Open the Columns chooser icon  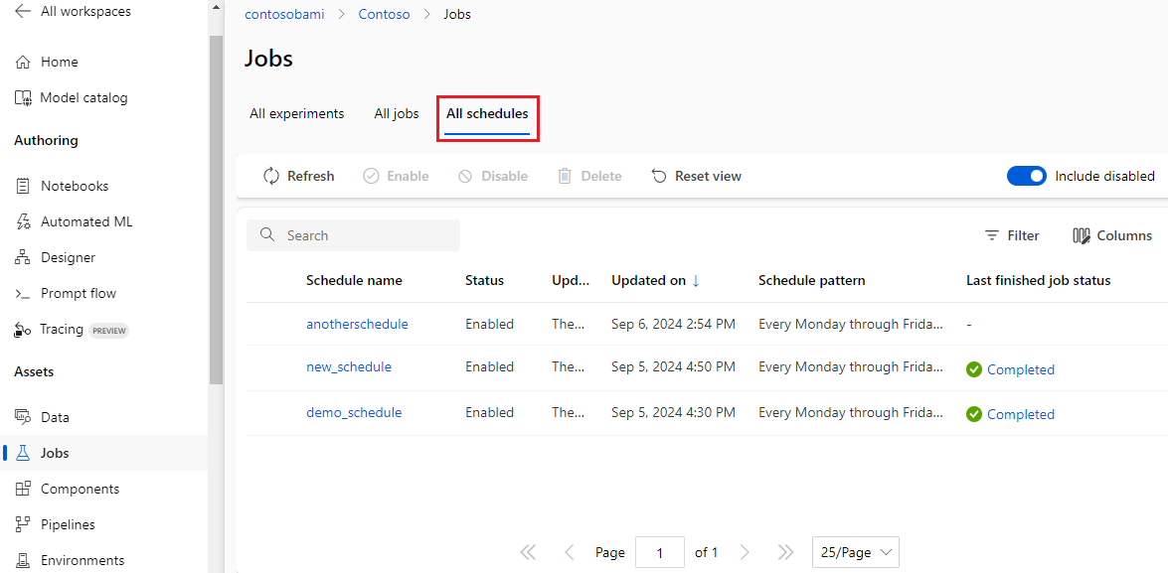pyautogui.click(x=1082, y=235)
